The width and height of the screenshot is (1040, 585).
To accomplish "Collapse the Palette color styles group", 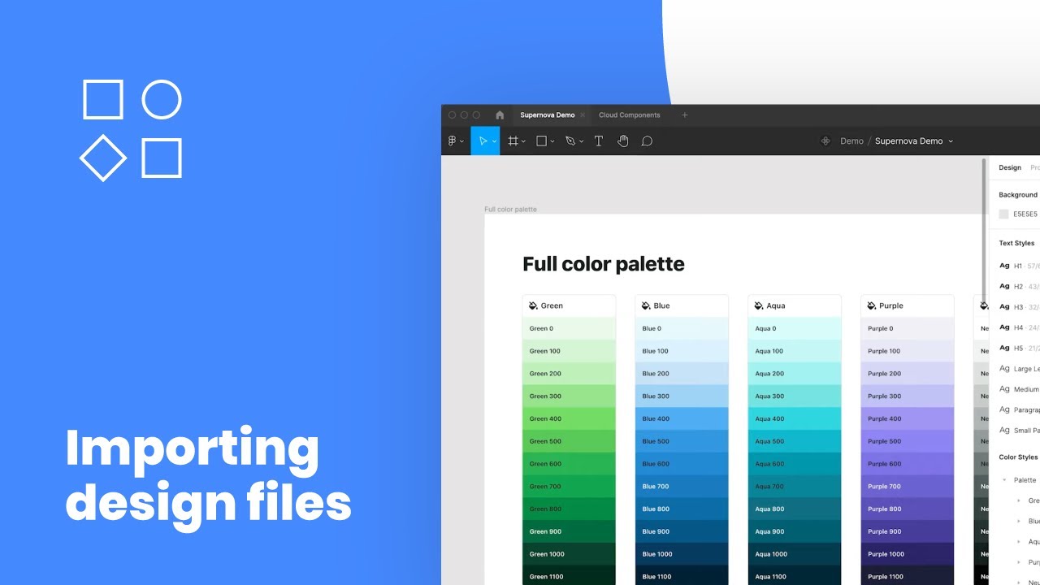I will click(x=1004, y=480).
